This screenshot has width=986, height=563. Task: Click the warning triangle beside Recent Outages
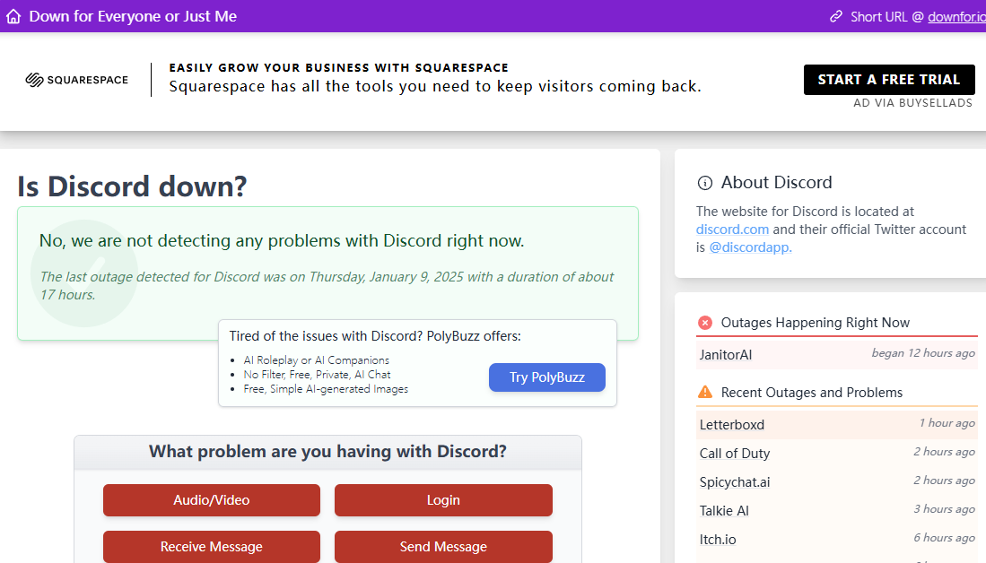coord(703,392)
